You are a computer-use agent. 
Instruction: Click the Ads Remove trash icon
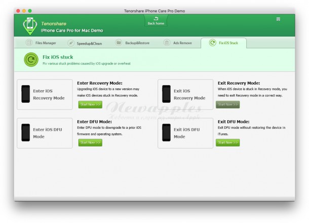coord(167,43)
